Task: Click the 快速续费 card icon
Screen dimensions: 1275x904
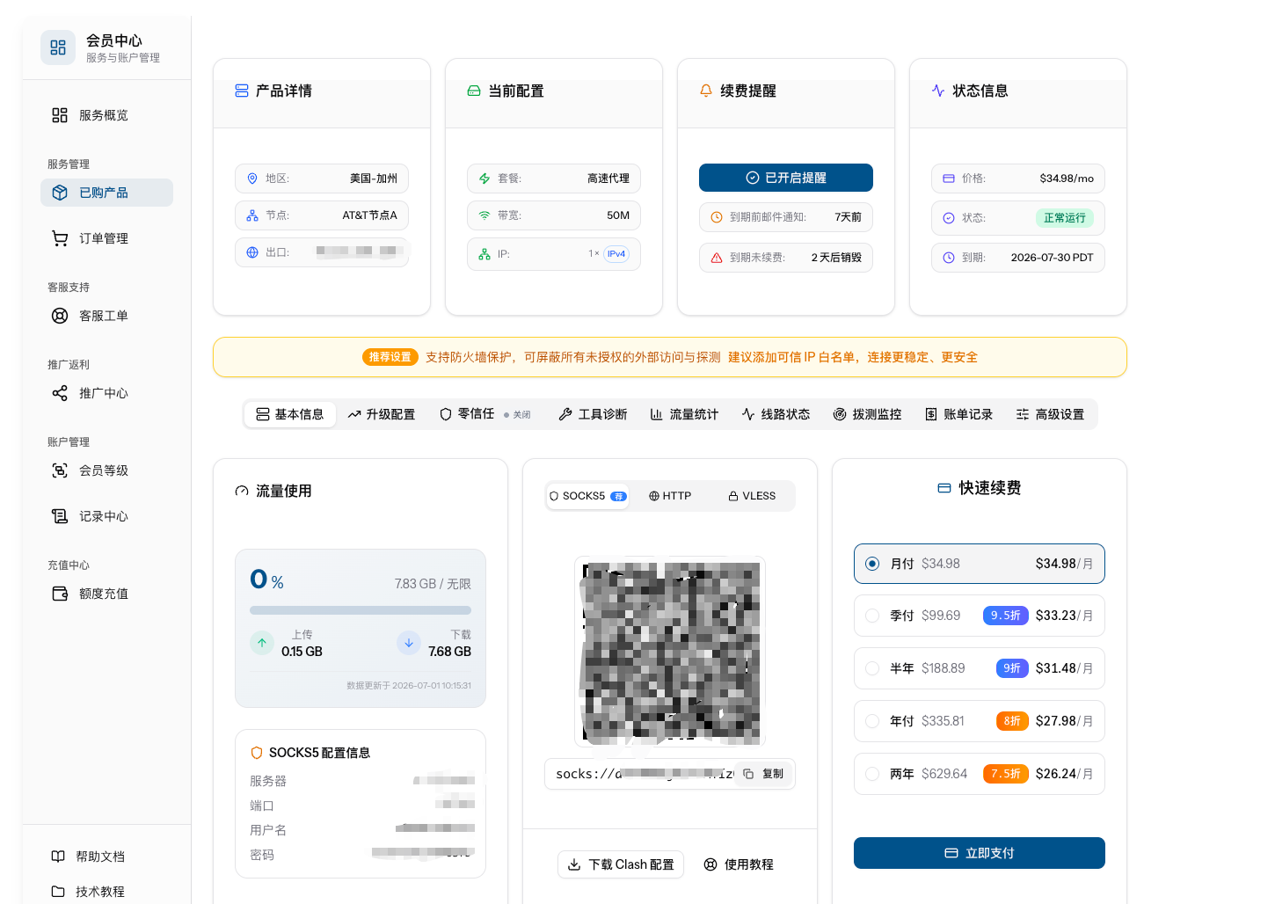Action: 944,488
